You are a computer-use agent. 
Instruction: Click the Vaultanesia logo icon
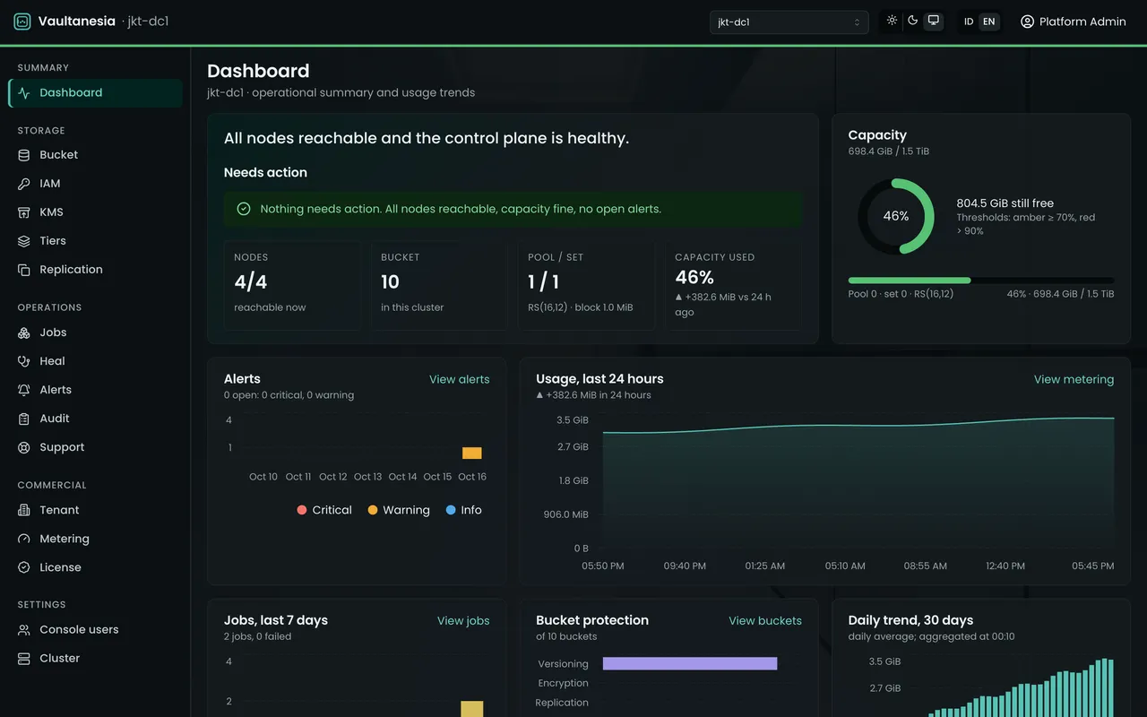tap(22, 22)
